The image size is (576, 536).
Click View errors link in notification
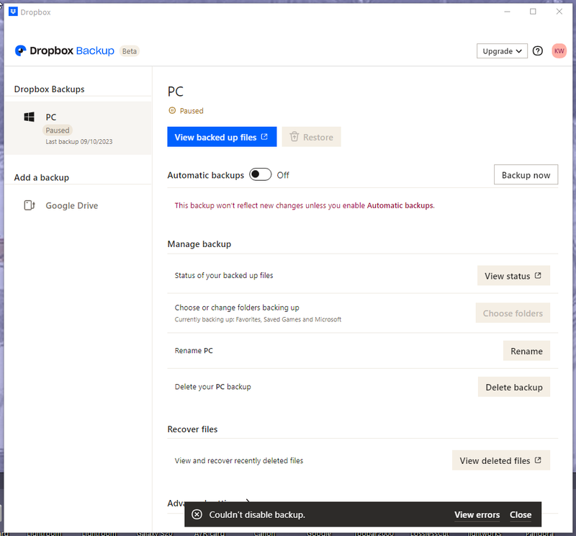[477, 514]
